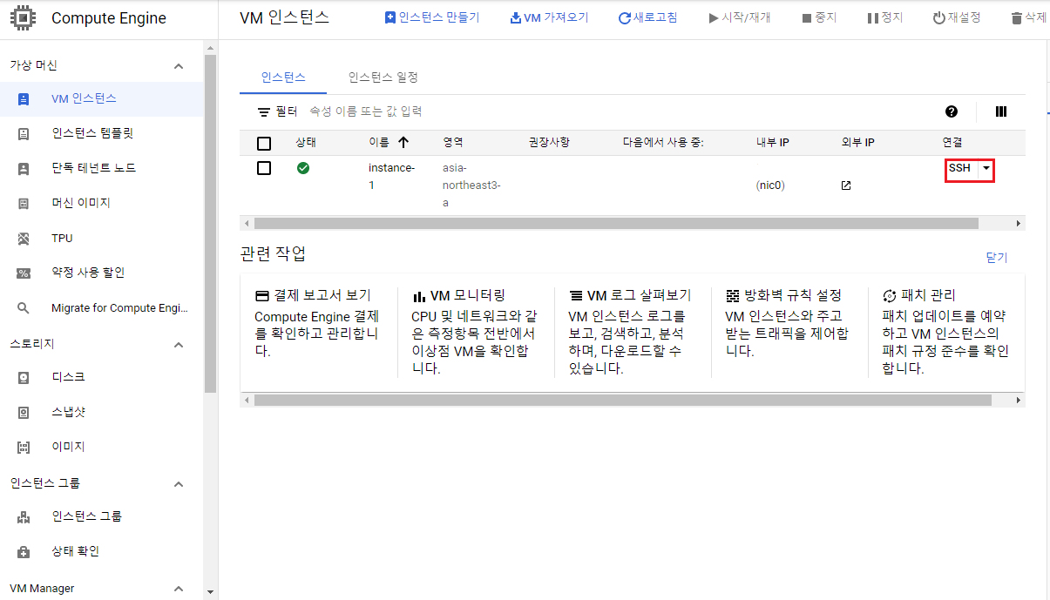The width and height of the screenshot is (1050, 600).
Task: Click the 이미지 sidebar icon
Action: (24, 448)
